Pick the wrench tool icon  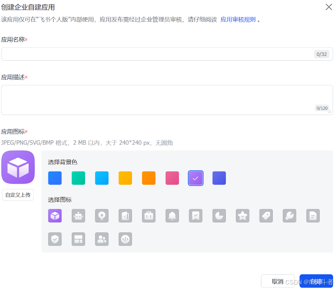click(289, 216)
